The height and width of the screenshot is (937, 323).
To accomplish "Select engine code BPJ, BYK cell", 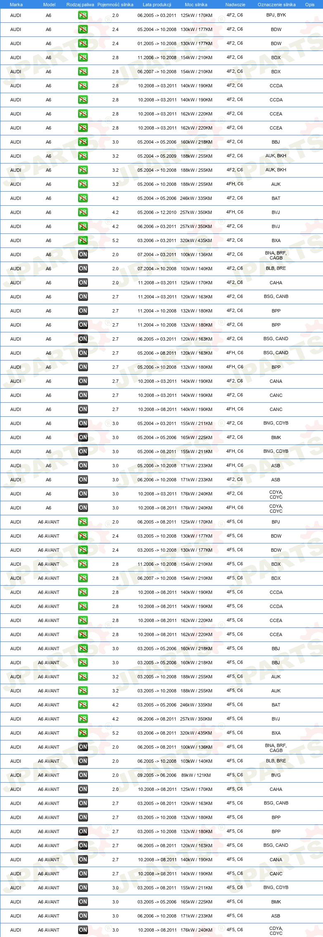I will 276,15.
